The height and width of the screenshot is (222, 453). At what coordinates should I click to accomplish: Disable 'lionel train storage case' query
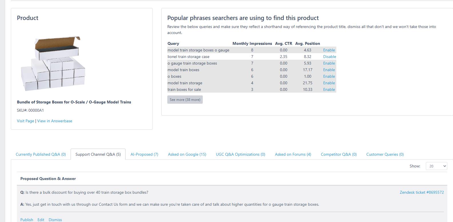(x=329, y=57)
